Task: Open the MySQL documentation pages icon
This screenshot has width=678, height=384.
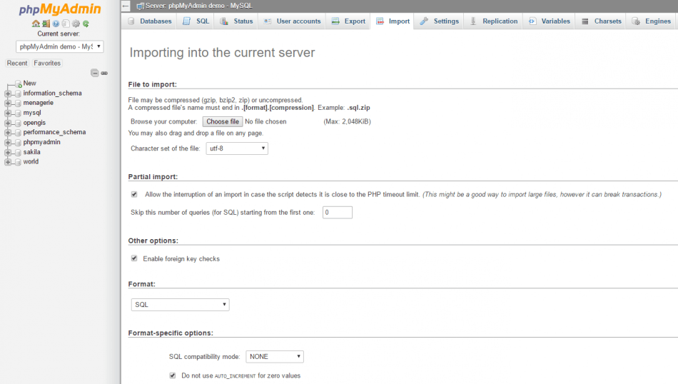Action: [x=66, y=24]
